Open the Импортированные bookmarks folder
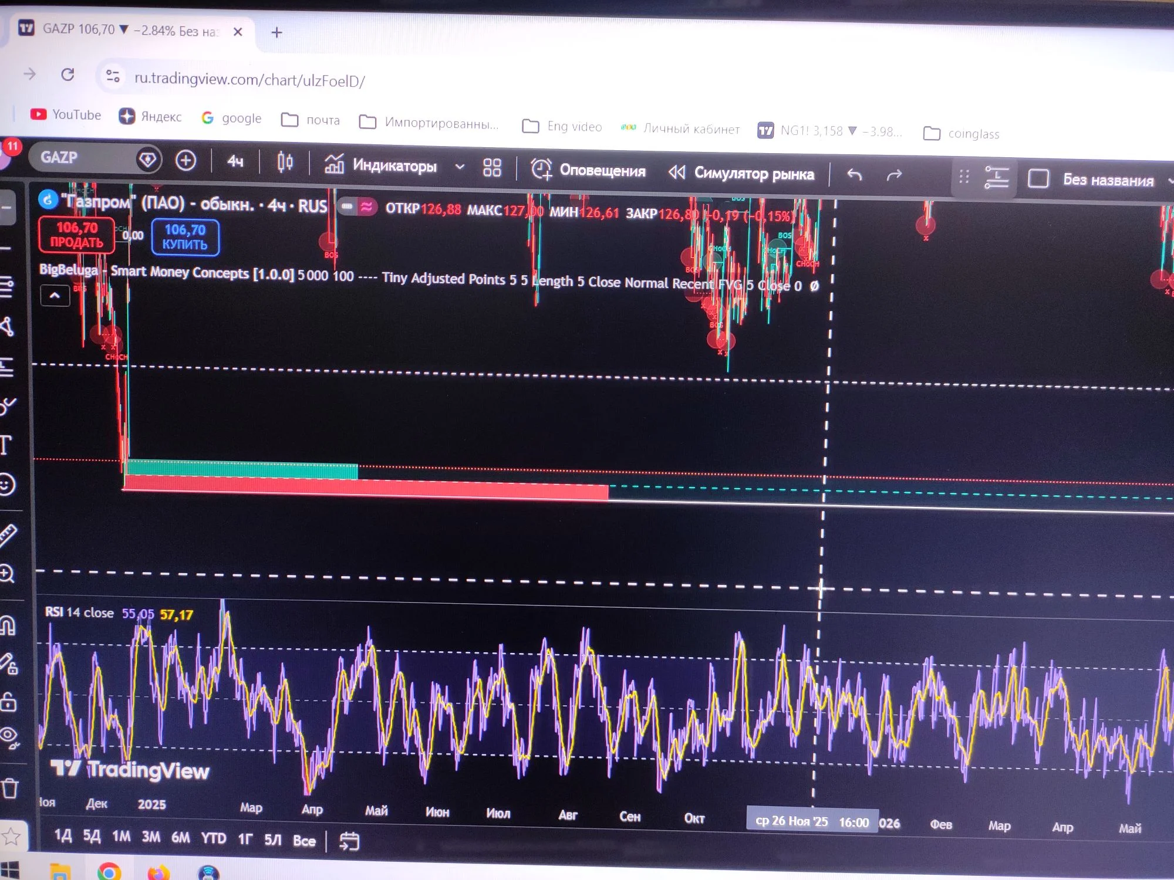This screenshot has width=1174, height=880. pyautogui.click(x=429, y=123)
